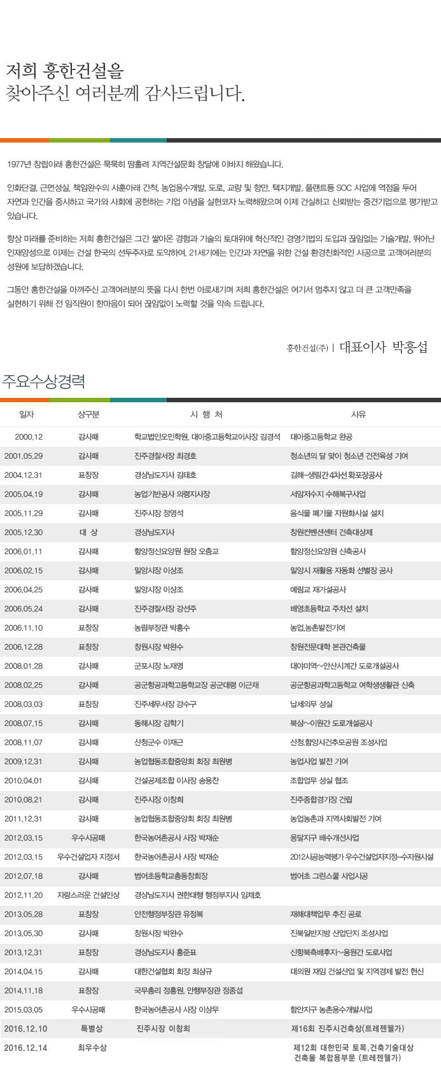Click the '특별상' award type cell
The image size is (441, 1082).
tap(92, 1029)
